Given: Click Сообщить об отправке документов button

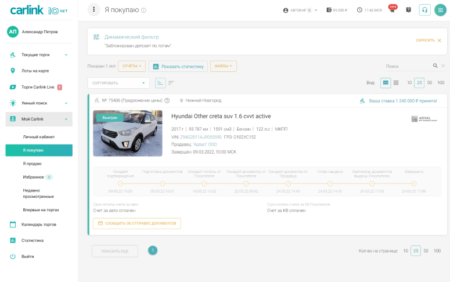Looking at the screenshot, I should (137, 223).
